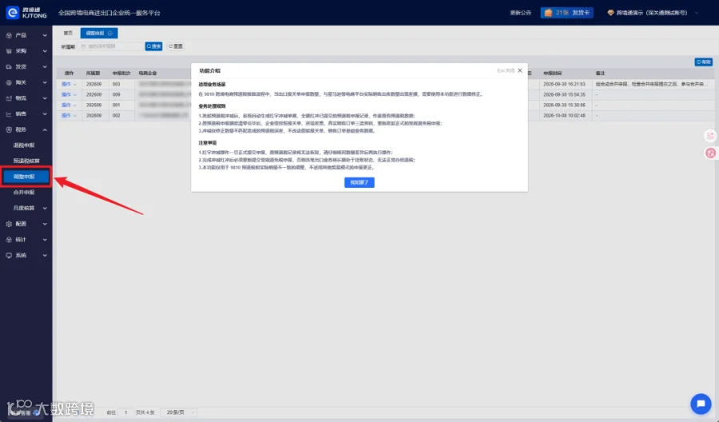The width and height of the screenshot is (719, 422).
Task: Click the 海关 menu icon
Action: [x=9, y=82]
